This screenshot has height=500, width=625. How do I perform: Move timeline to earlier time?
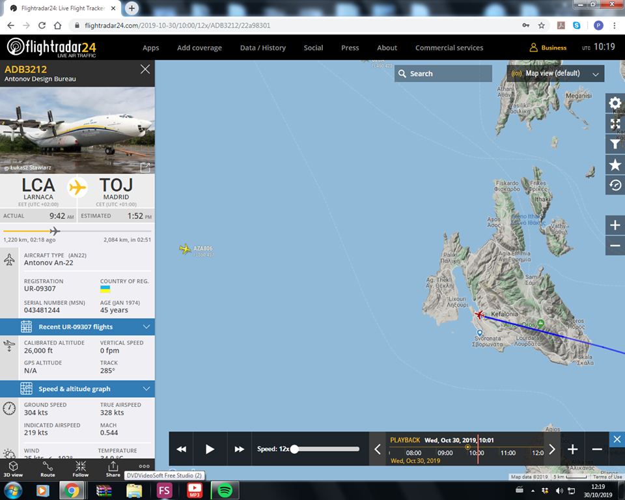(x=378, y=449)
